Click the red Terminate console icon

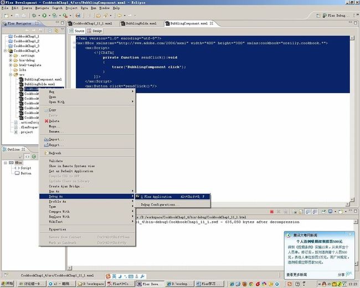coord(272,212)
